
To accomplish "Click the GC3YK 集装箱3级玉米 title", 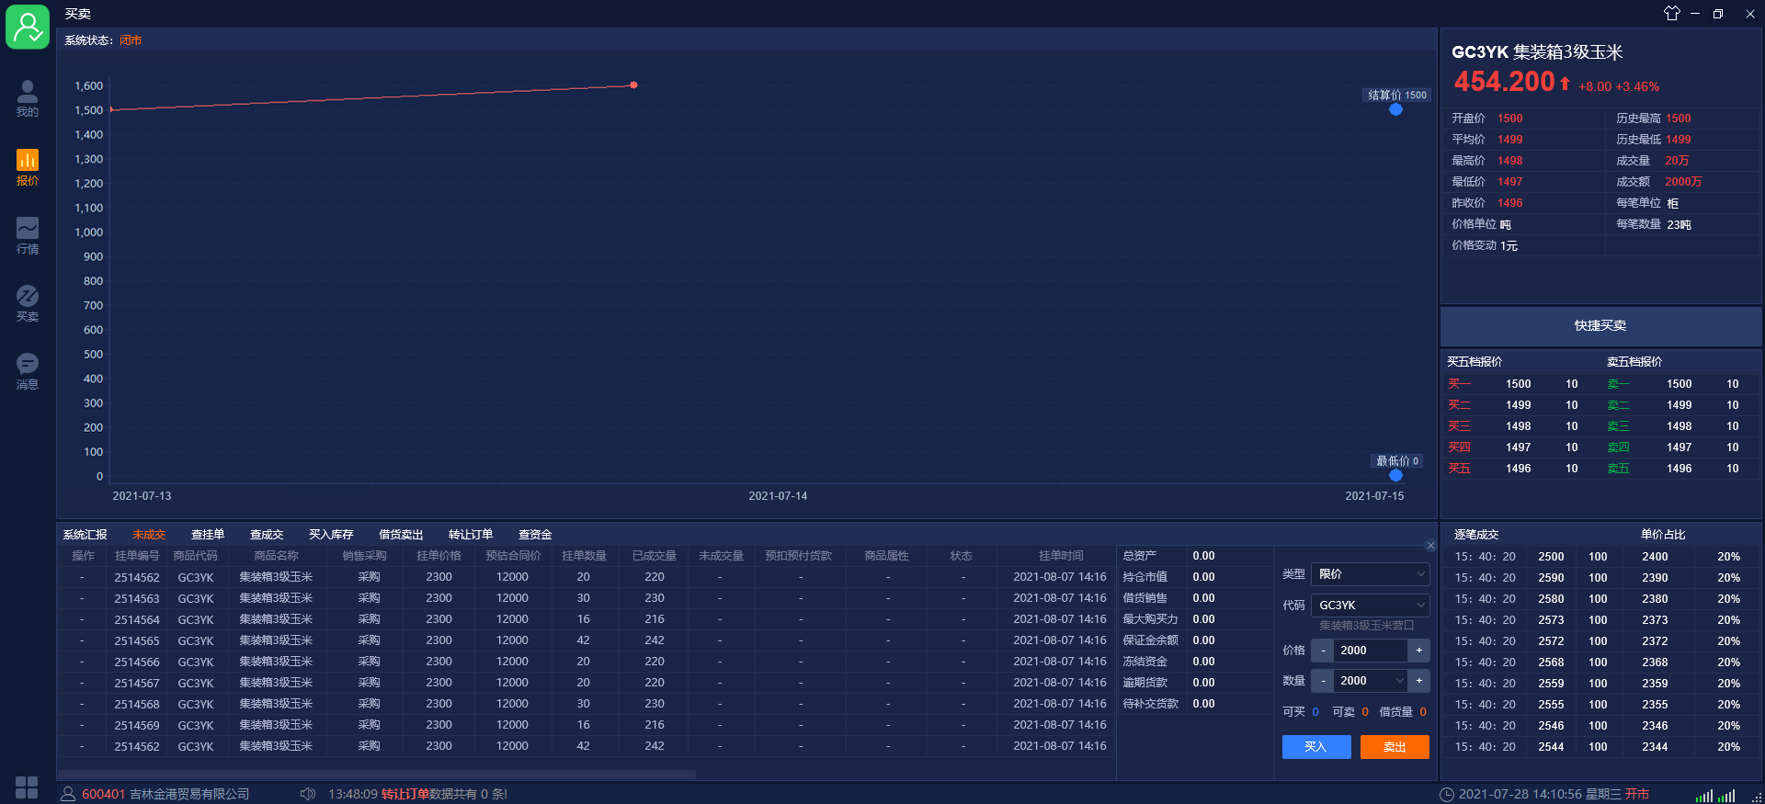I will [x=1537, y=52].
